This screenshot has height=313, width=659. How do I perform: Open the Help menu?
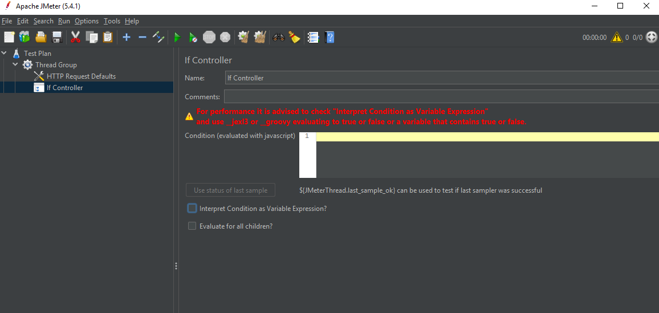click(x=132, y=21)
